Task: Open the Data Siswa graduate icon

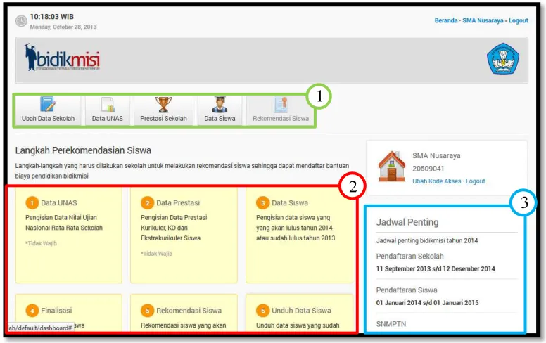Action: 220,104
